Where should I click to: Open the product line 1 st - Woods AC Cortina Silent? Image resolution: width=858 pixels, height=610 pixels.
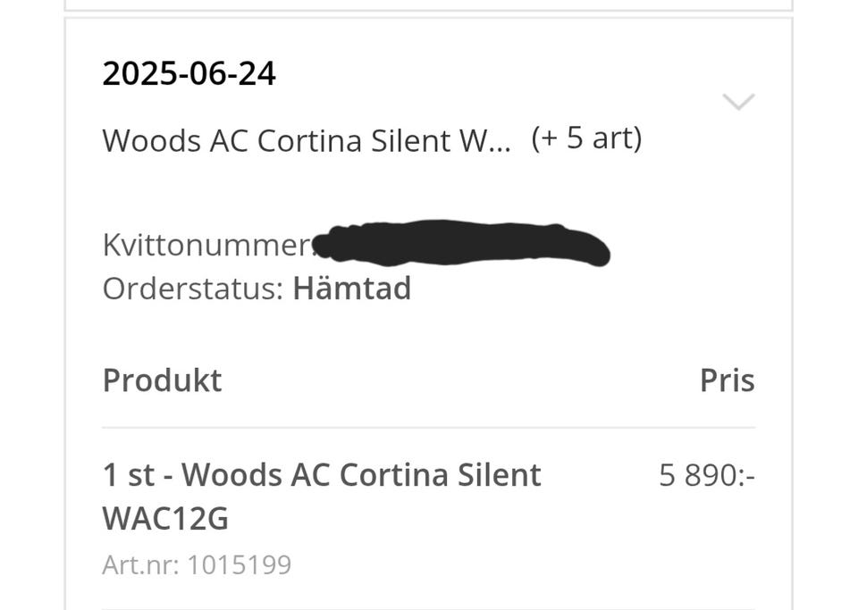(x=322, y=474)
